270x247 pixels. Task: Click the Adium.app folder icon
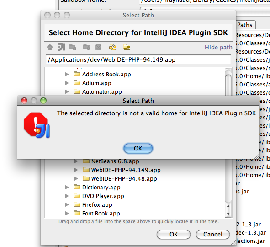77,83
